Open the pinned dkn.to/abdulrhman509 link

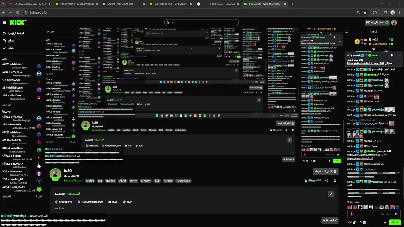tap(365, 63)
